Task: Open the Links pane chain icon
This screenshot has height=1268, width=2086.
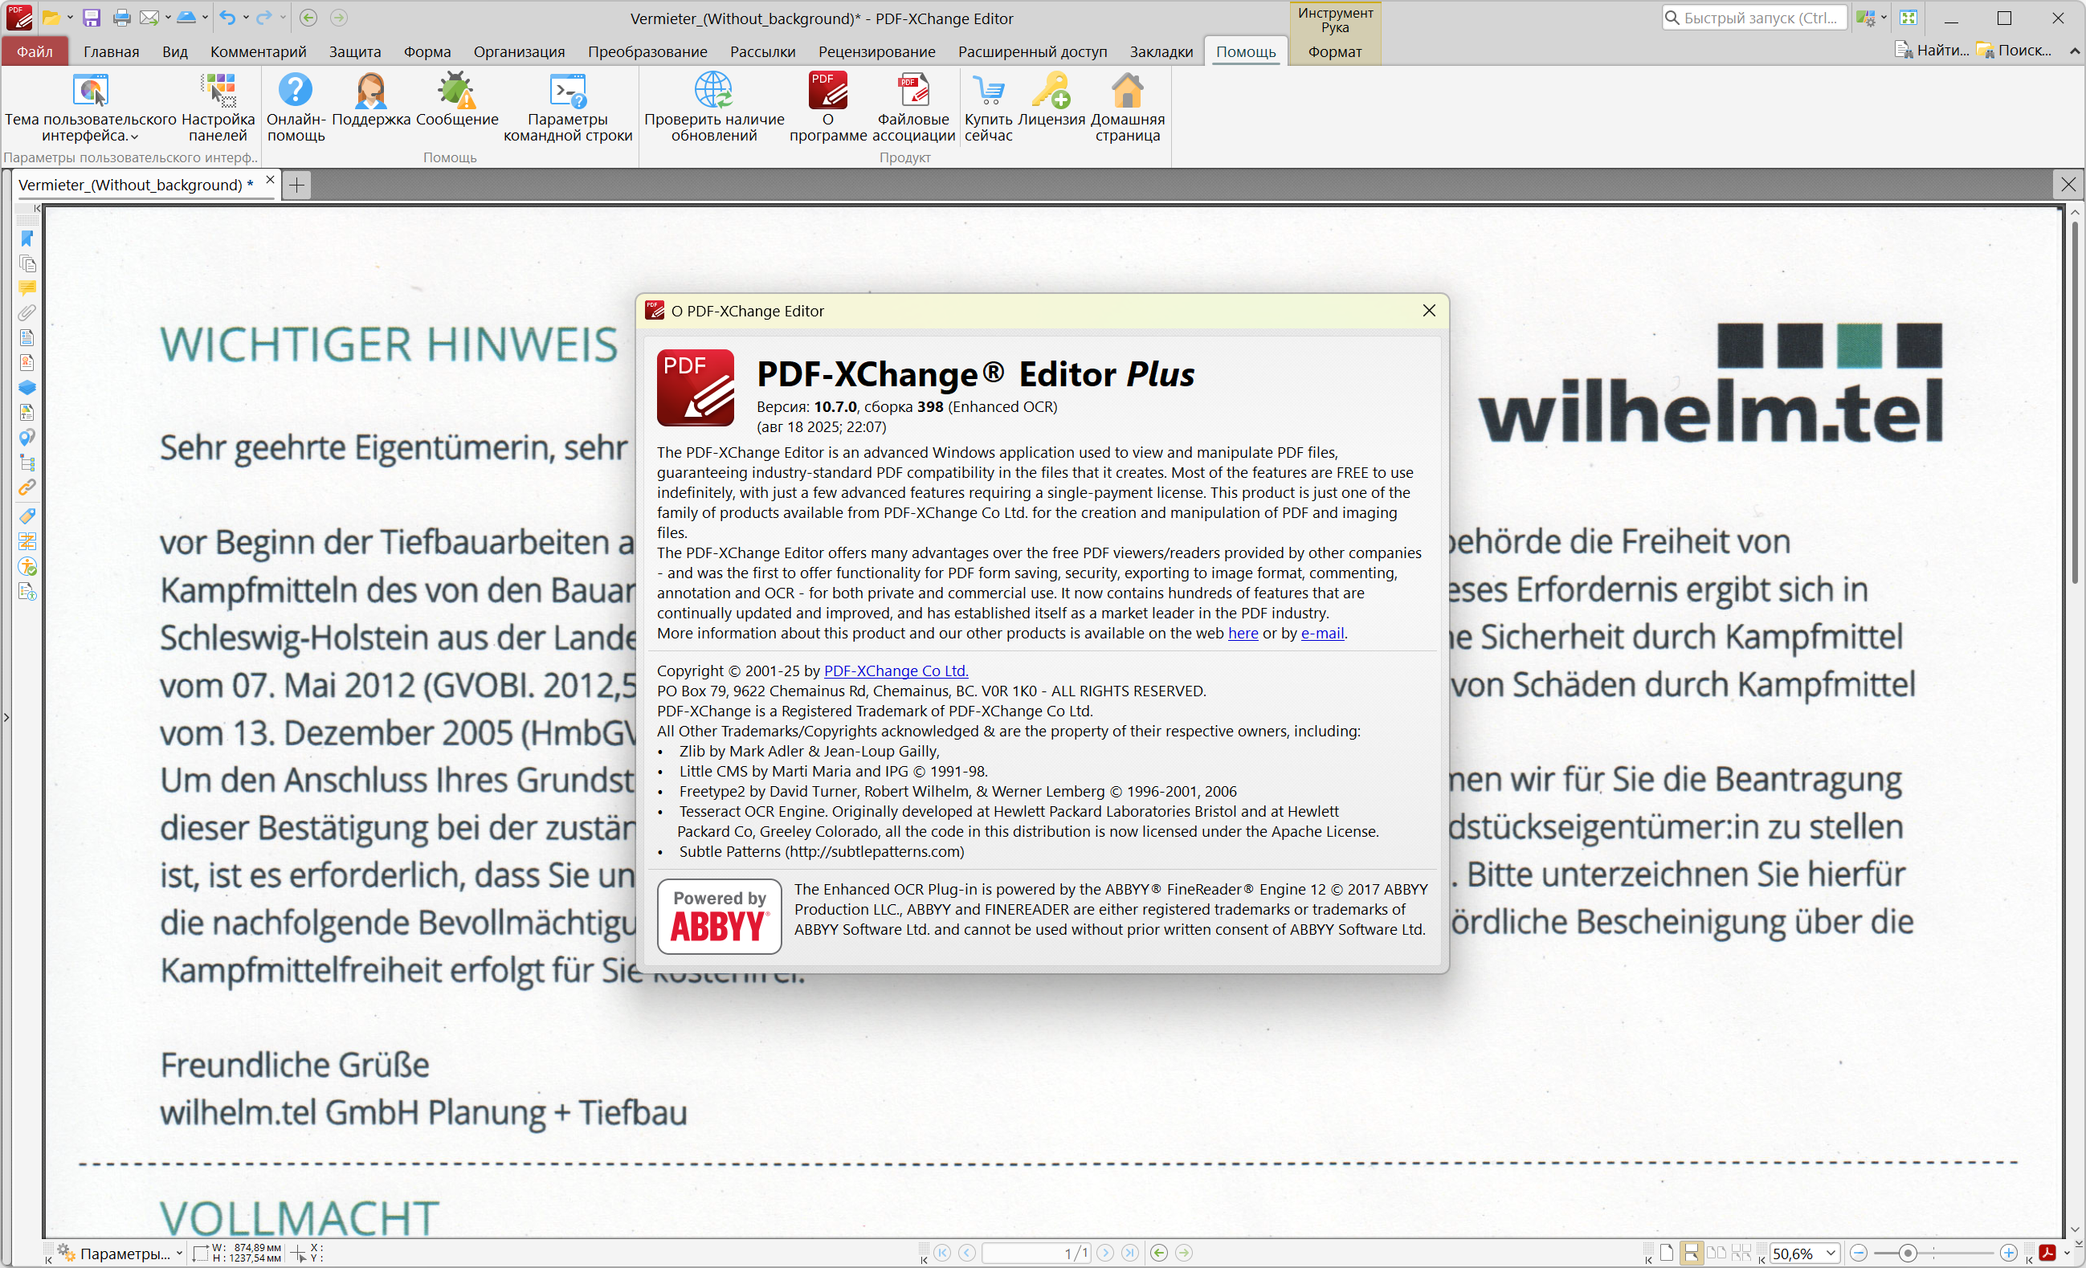Action: pyautogui.click(x=27, y=487)
